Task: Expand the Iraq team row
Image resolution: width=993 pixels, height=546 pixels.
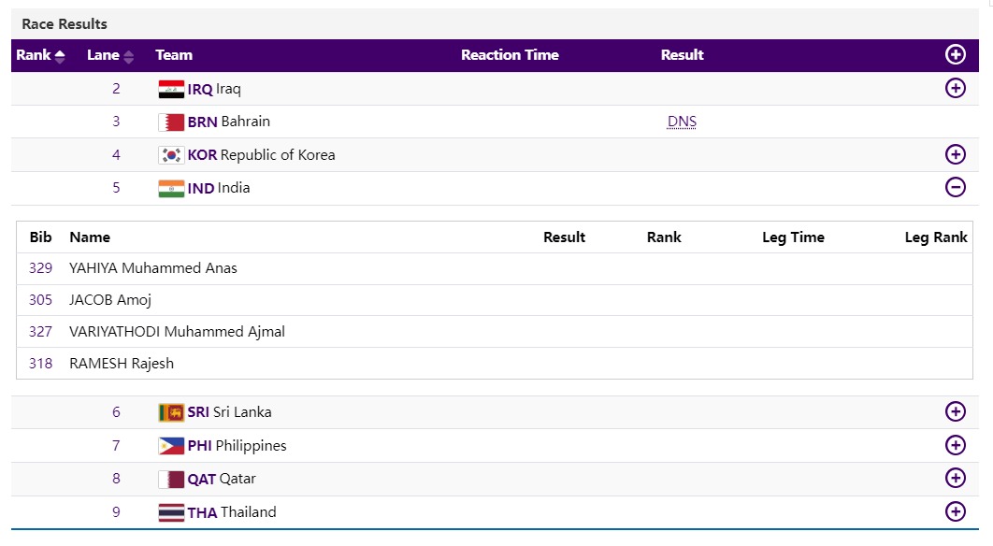Action: 955,89
